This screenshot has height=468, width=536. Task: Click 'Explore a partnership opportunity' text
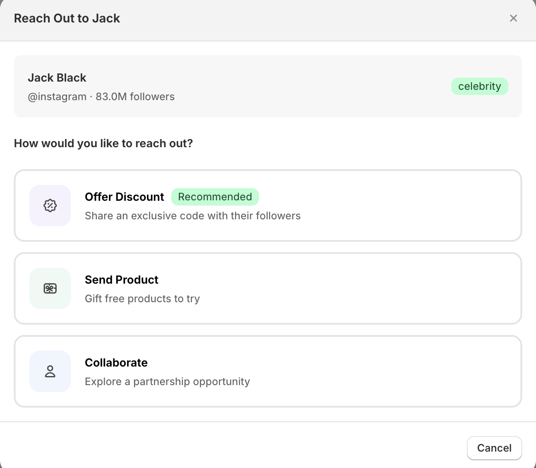167,382
